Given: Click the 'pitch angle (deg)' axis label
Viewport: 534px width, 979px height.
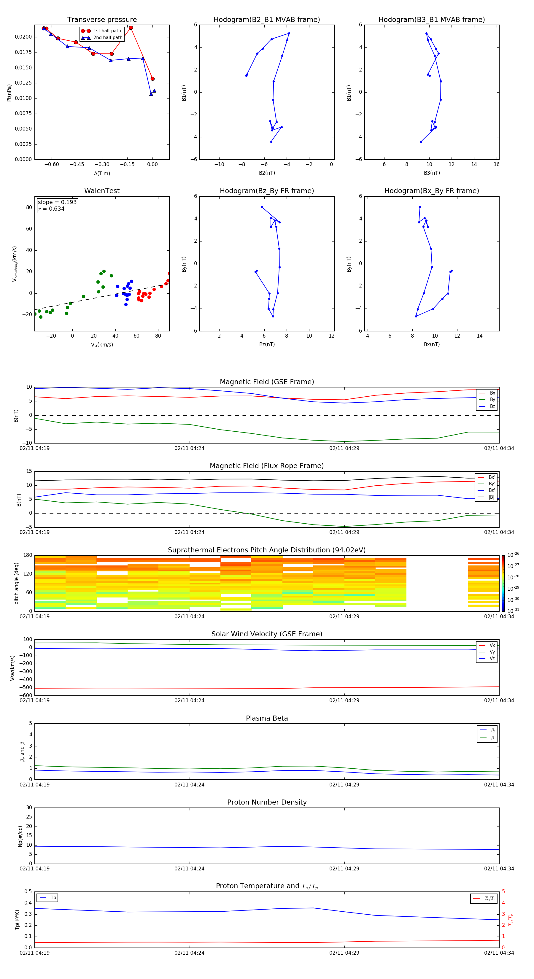Looking at the screenshot, I should click(x=16, y=583).
